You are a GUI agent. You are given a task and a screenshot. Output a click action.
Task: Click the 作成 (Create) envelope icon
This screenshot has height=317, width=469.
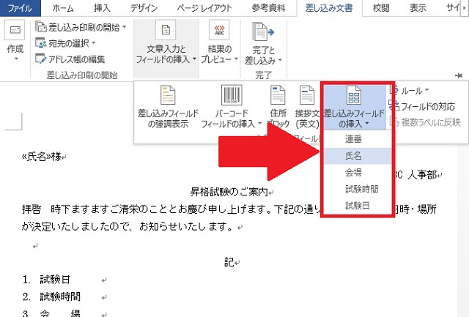pyautogui.click(x=15, y=31)
